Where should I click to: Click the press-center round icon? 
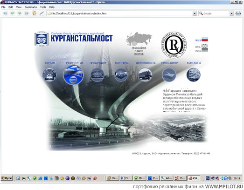click(169, 75)
